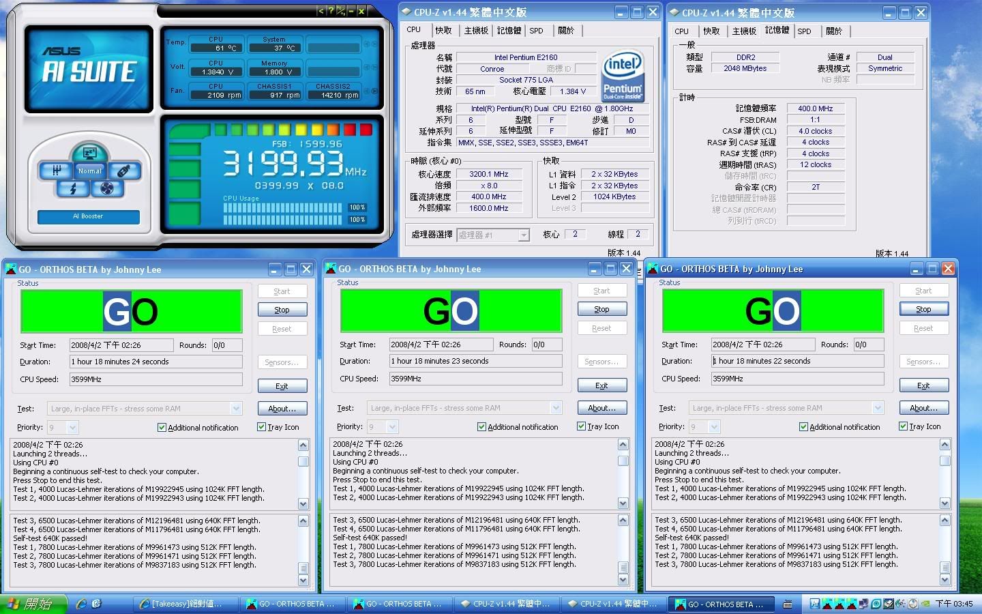Click the CPU-Z icon in memory window title bar

(x=675, y=12)
